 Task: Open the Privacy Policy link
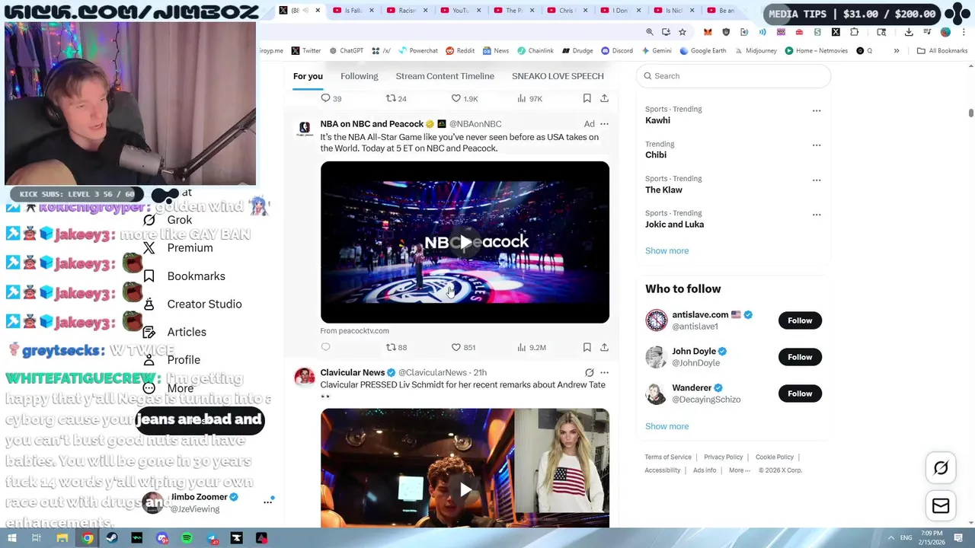click(x=723, y=457)
